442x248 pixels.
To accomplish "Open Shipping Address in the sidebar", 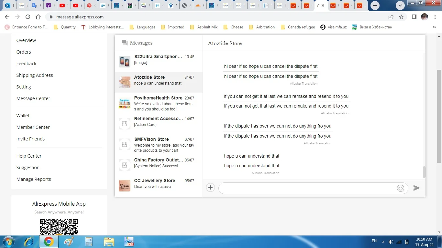I will [35, 75].
